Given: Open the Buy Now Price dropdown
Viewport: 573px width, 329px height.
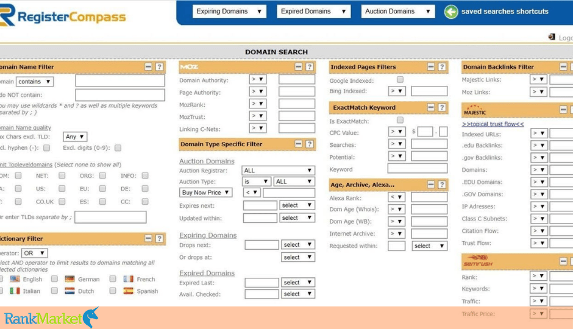Looking at the screenshot, I should point(206,193).
